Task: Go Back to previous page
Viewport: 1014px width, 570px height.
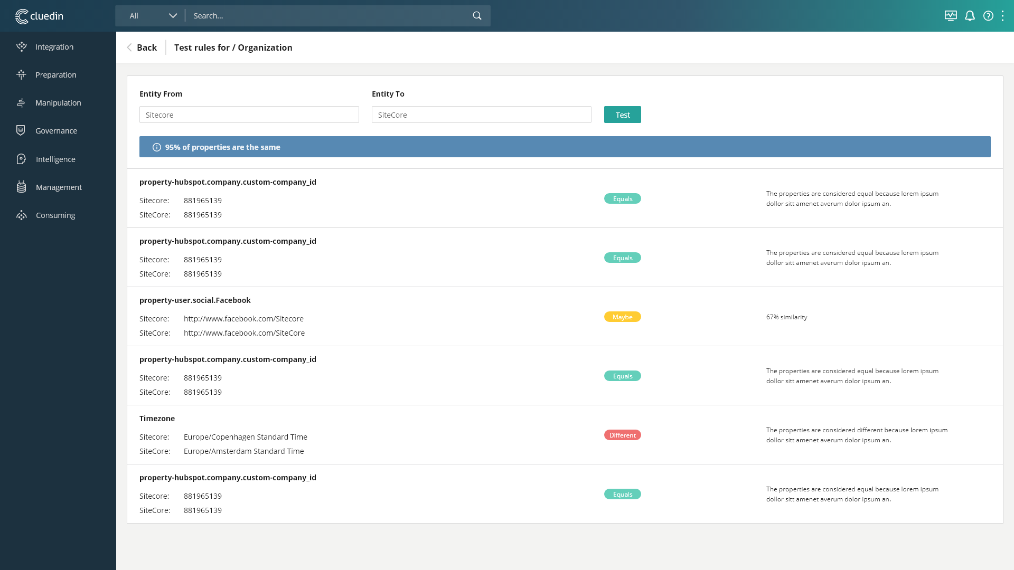Action: pos(142,47)
